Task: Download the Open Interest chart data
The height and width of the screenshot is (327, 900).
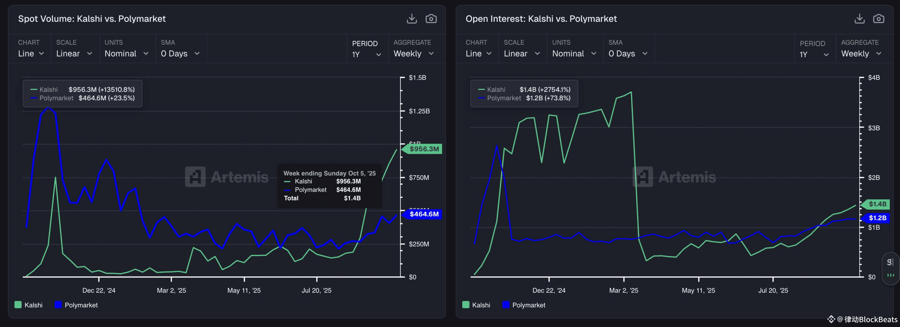Action: click(859, 18)
